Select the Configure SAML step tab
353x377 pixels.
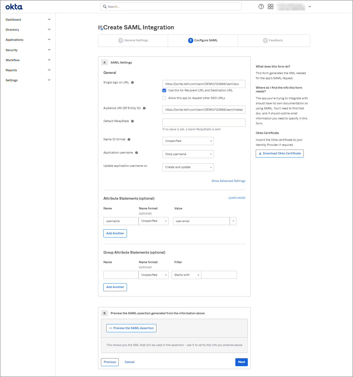tap(203, 41)
